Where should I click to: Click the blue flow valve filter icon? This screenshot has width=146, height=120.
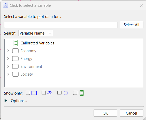50,93
